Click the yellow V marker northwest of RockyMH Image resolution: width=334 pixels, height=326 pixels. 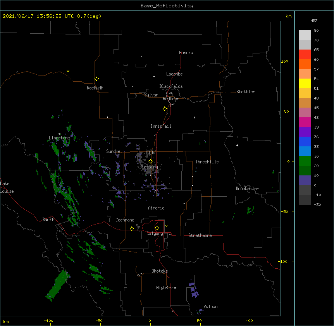pyautogui.click(x=68, y=71)
